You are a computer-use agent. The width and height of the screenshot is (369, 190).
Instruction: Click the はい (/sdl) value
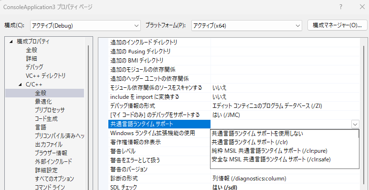point(225,188)
